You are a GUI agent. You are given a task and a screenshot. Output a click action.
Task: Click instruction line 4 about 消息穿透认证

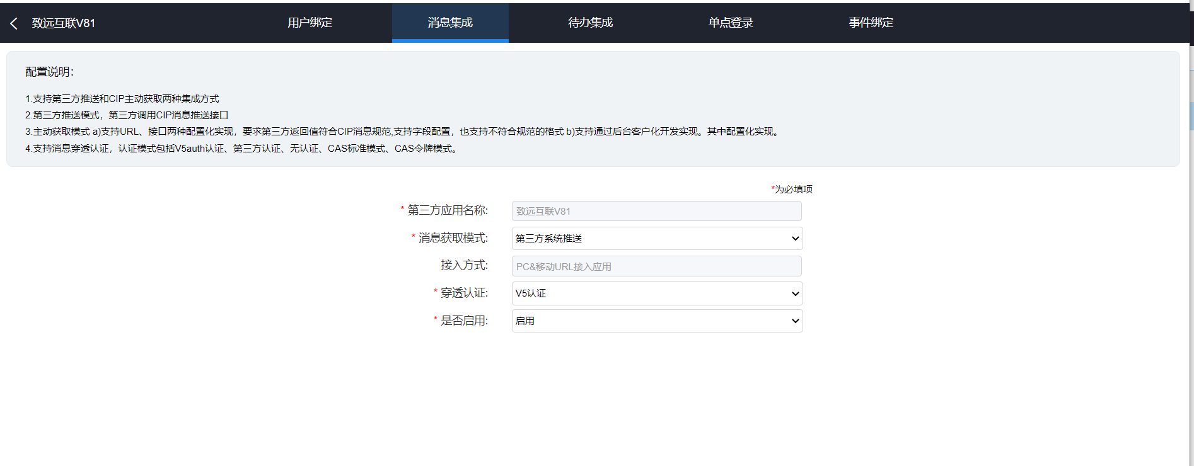pyautogui.click(x=242, y=149)
